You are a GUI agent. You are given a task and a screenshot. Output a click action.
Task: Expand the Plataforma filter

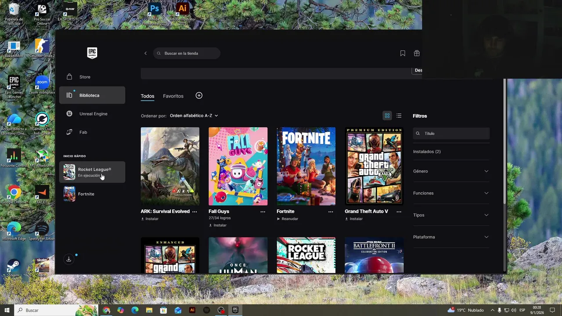click(451, 237)
